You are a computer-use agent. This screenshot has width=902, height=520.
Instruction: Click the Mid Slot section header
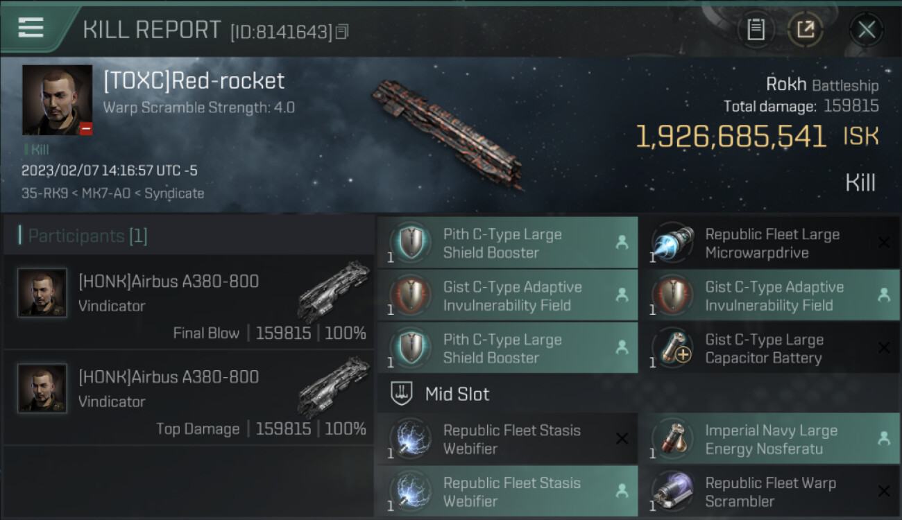point(457,395)
